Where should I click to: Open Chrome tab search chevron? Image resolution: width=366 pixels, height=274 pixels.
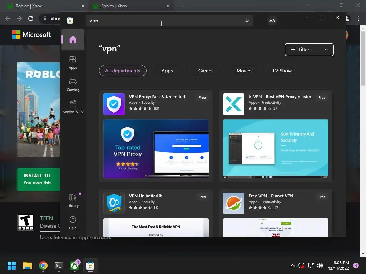[x=308, y=5]
